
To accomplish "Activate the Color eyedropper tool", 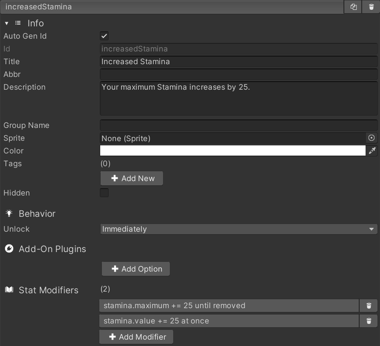I will (x=372, y=151).
